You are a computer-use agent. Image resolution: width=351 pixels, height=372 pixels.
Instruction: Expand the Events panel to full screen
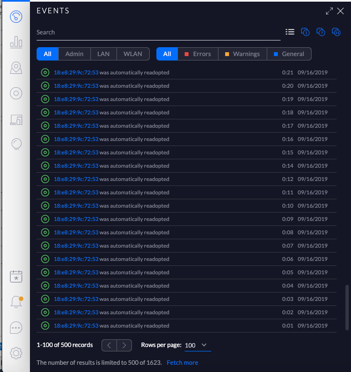tap(329, 11)
